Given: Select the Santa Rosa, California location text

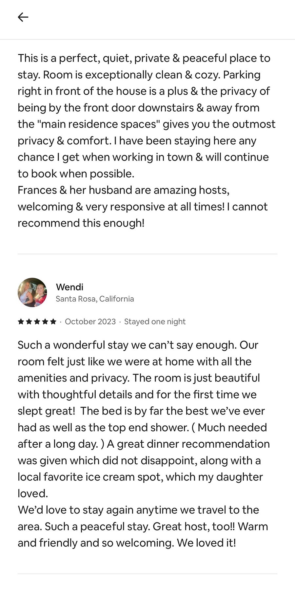Looking at the screenshot, I should (95, 299).
